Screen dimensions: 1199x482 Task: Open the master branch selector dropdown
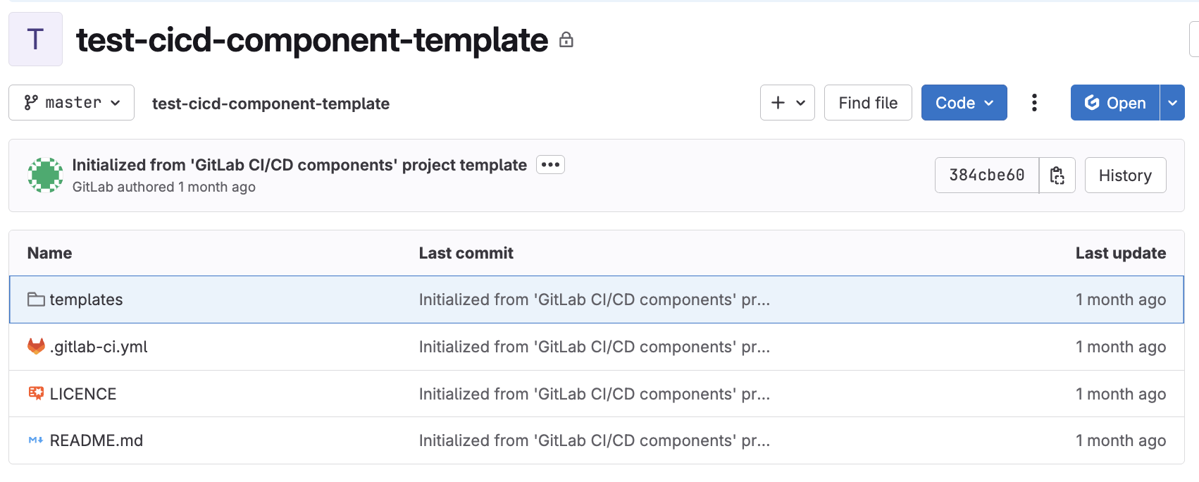[71, 103]
